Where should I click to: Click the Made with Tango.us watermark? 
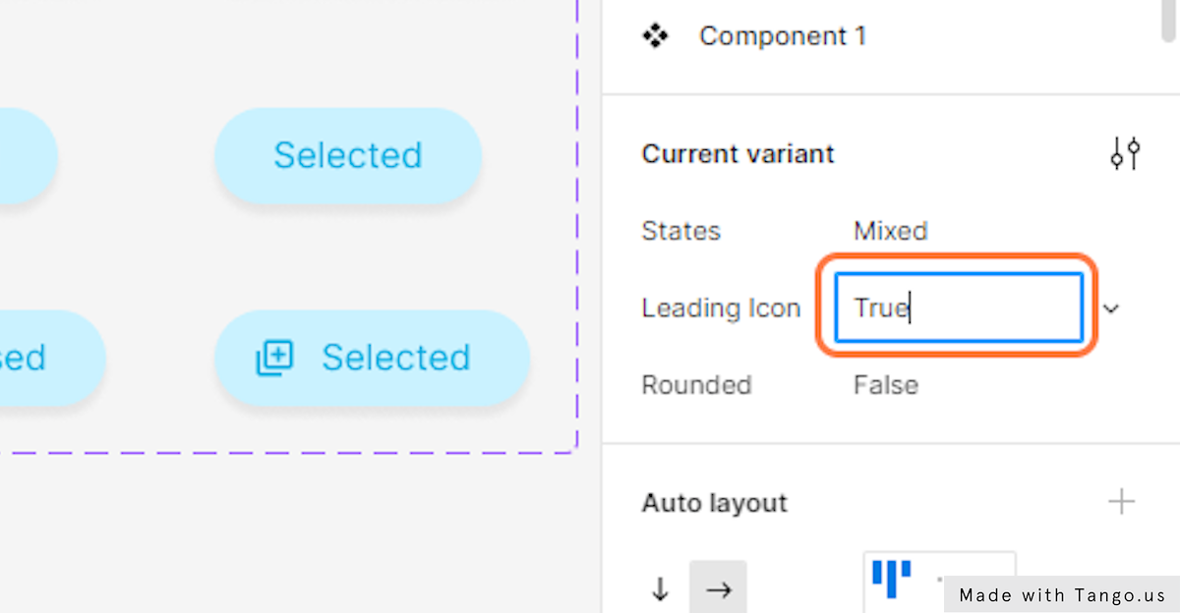1062,594
